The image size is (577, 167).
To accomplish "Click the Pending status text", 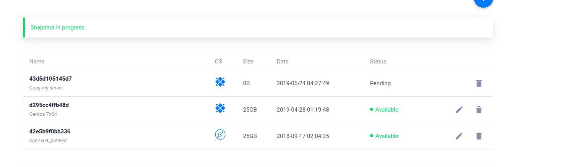I will coord(380,83).
